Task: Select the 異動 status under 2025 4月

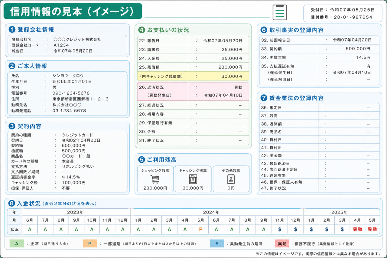Action: (x=357, y=230)
